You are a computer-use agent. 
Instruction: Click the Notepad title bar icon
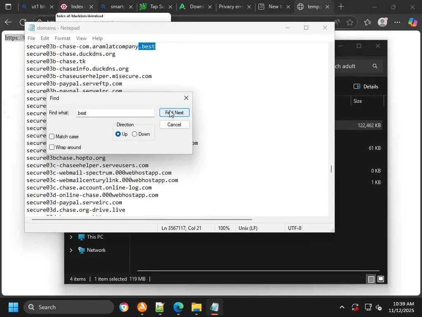31,28
